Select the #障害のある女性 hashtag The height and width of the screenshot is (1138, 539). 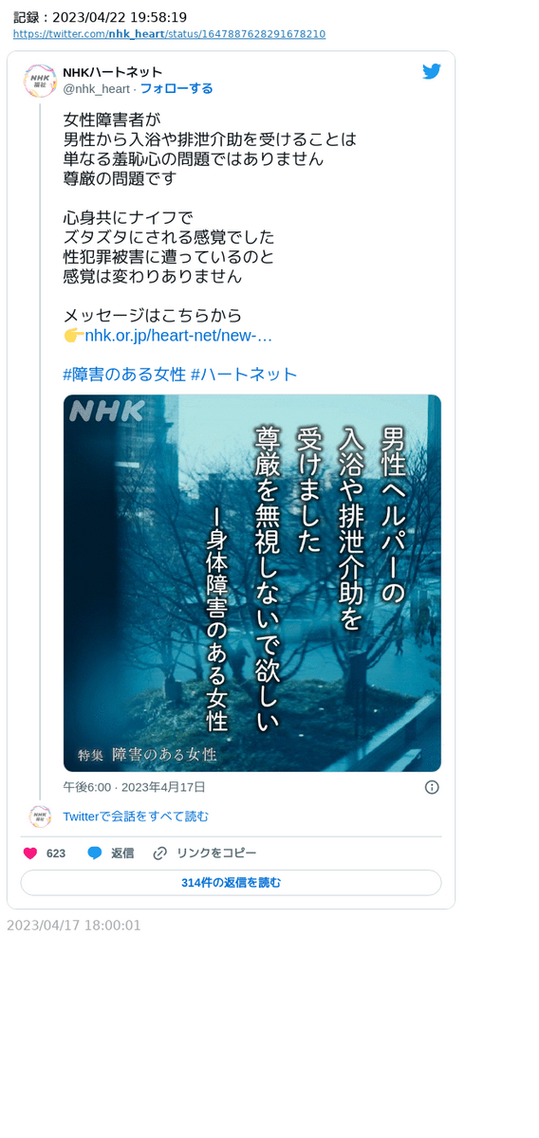click(x=124, y=375)
